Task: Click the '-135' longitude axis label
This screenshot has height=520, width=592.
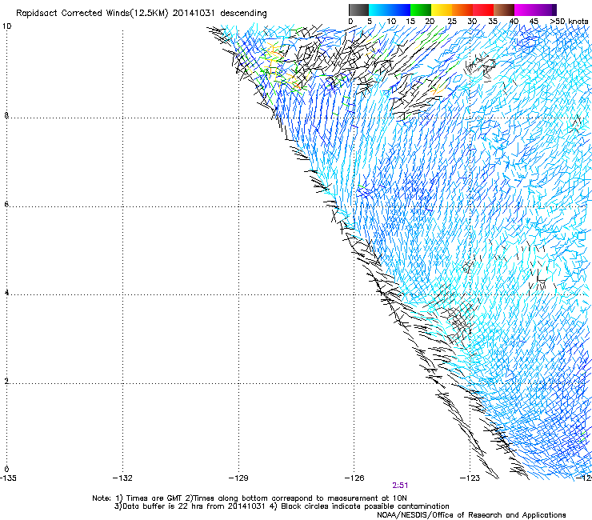Action: [7, 478]
